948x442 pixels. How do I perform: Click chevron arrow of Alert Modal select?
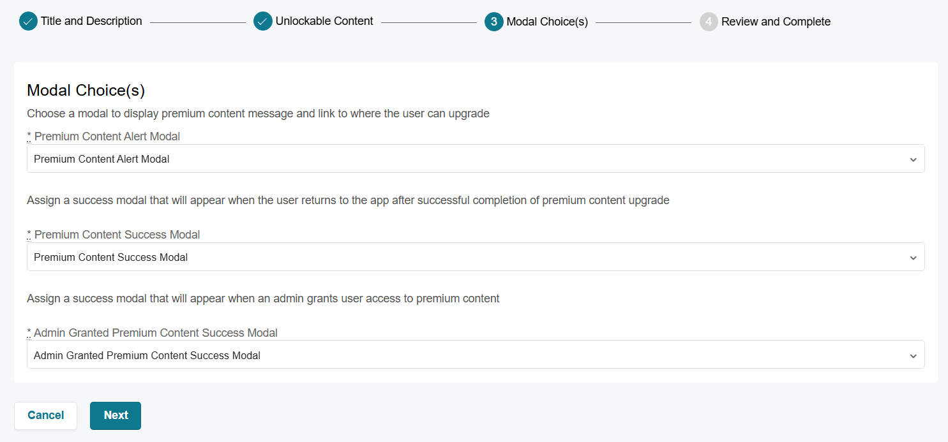(x=913, y=159)
